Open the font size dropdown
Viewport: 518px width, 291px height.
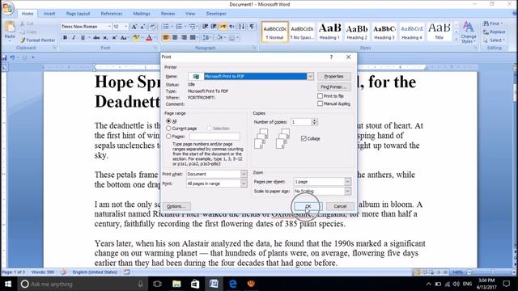click(x=126, y=27)
